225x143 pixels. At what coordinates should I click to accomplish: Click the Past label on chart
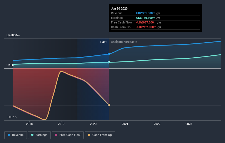(103, 42)
